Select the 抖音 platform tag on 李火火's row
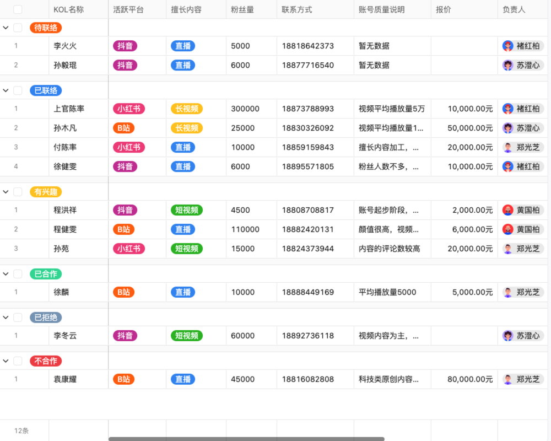The width and height of the screenshot is (551, 441). 125,46
